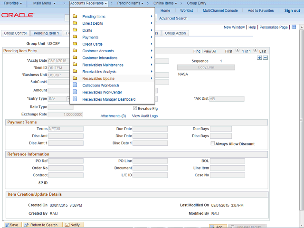This screenshot has width=304, height=228.
Task: Go to previous row arrow icon
Action: (238, 51)
